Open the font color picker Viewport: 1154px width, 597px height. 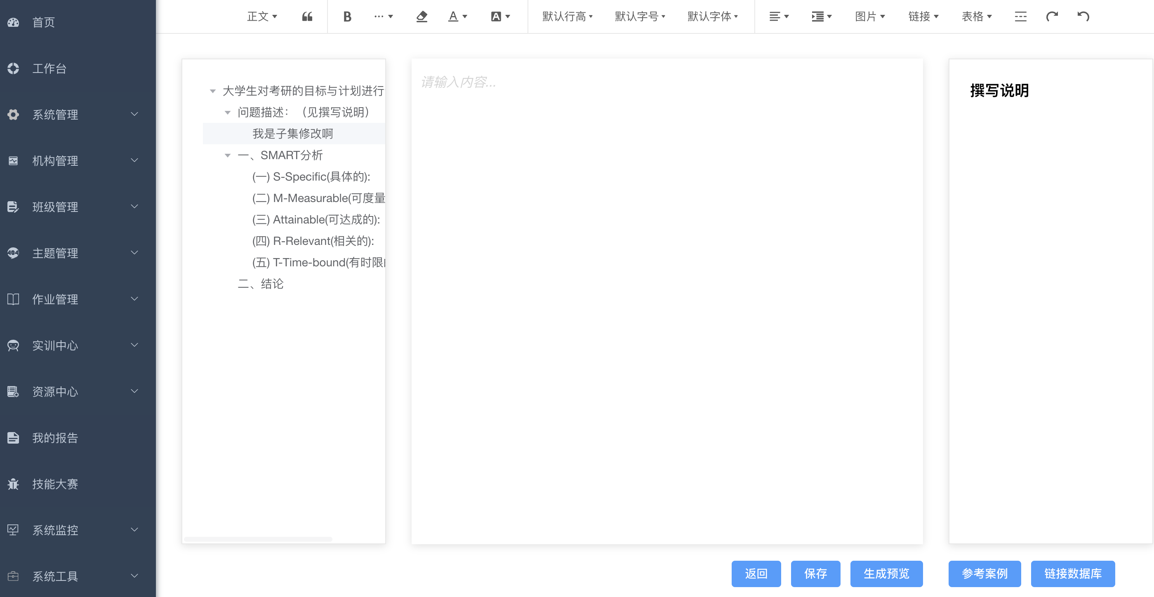click(x=457, y=16)
